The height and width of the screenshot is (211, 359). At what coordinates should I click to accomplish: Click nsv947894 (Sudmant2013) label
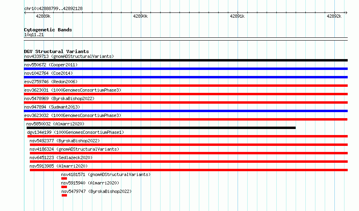point(52,107)
